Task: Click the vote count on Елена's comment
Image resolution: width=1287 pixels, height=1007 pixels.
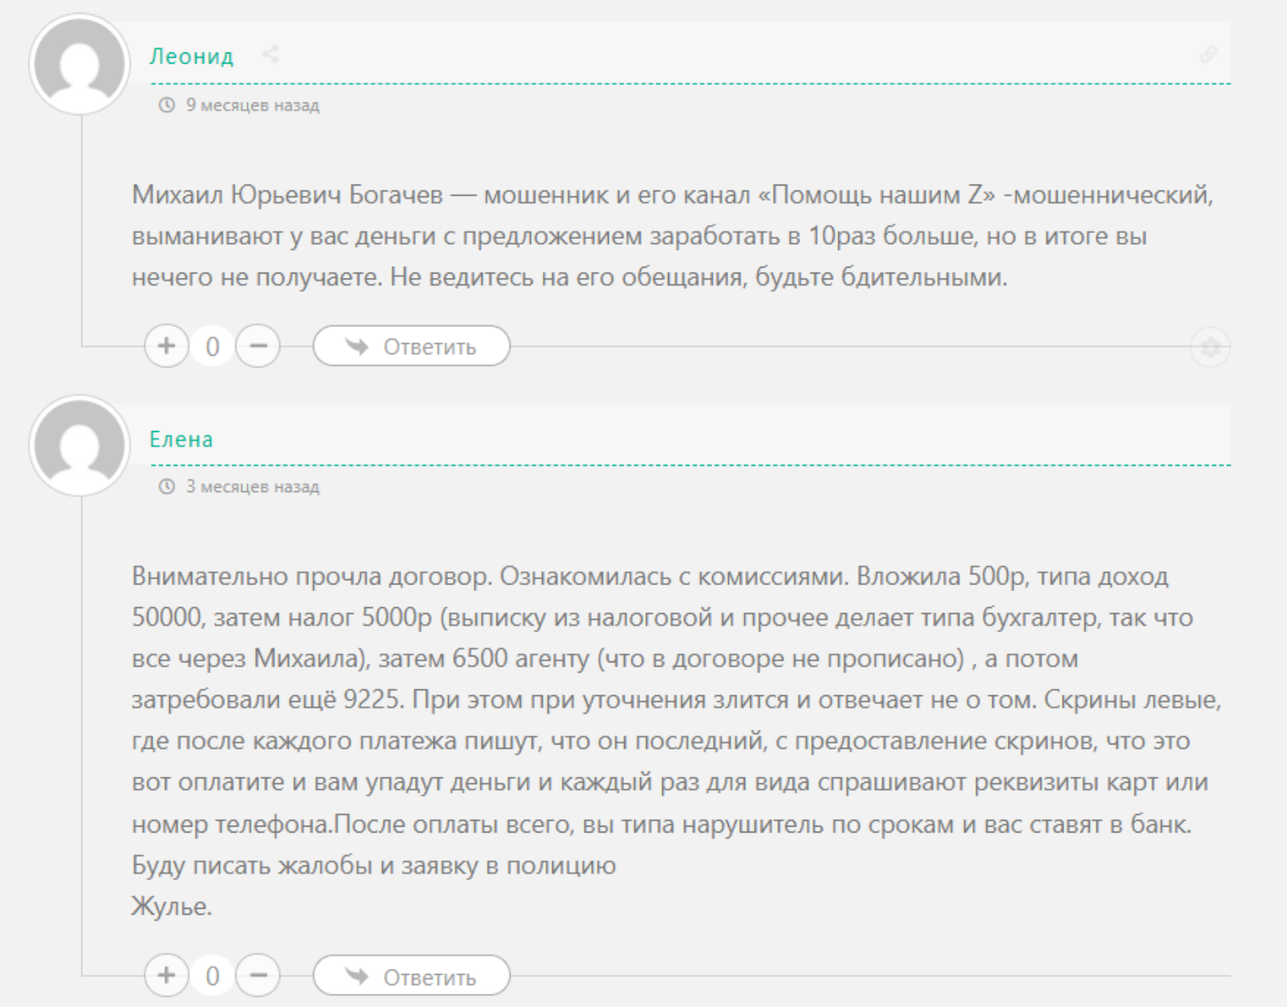Action: point(213,976)
